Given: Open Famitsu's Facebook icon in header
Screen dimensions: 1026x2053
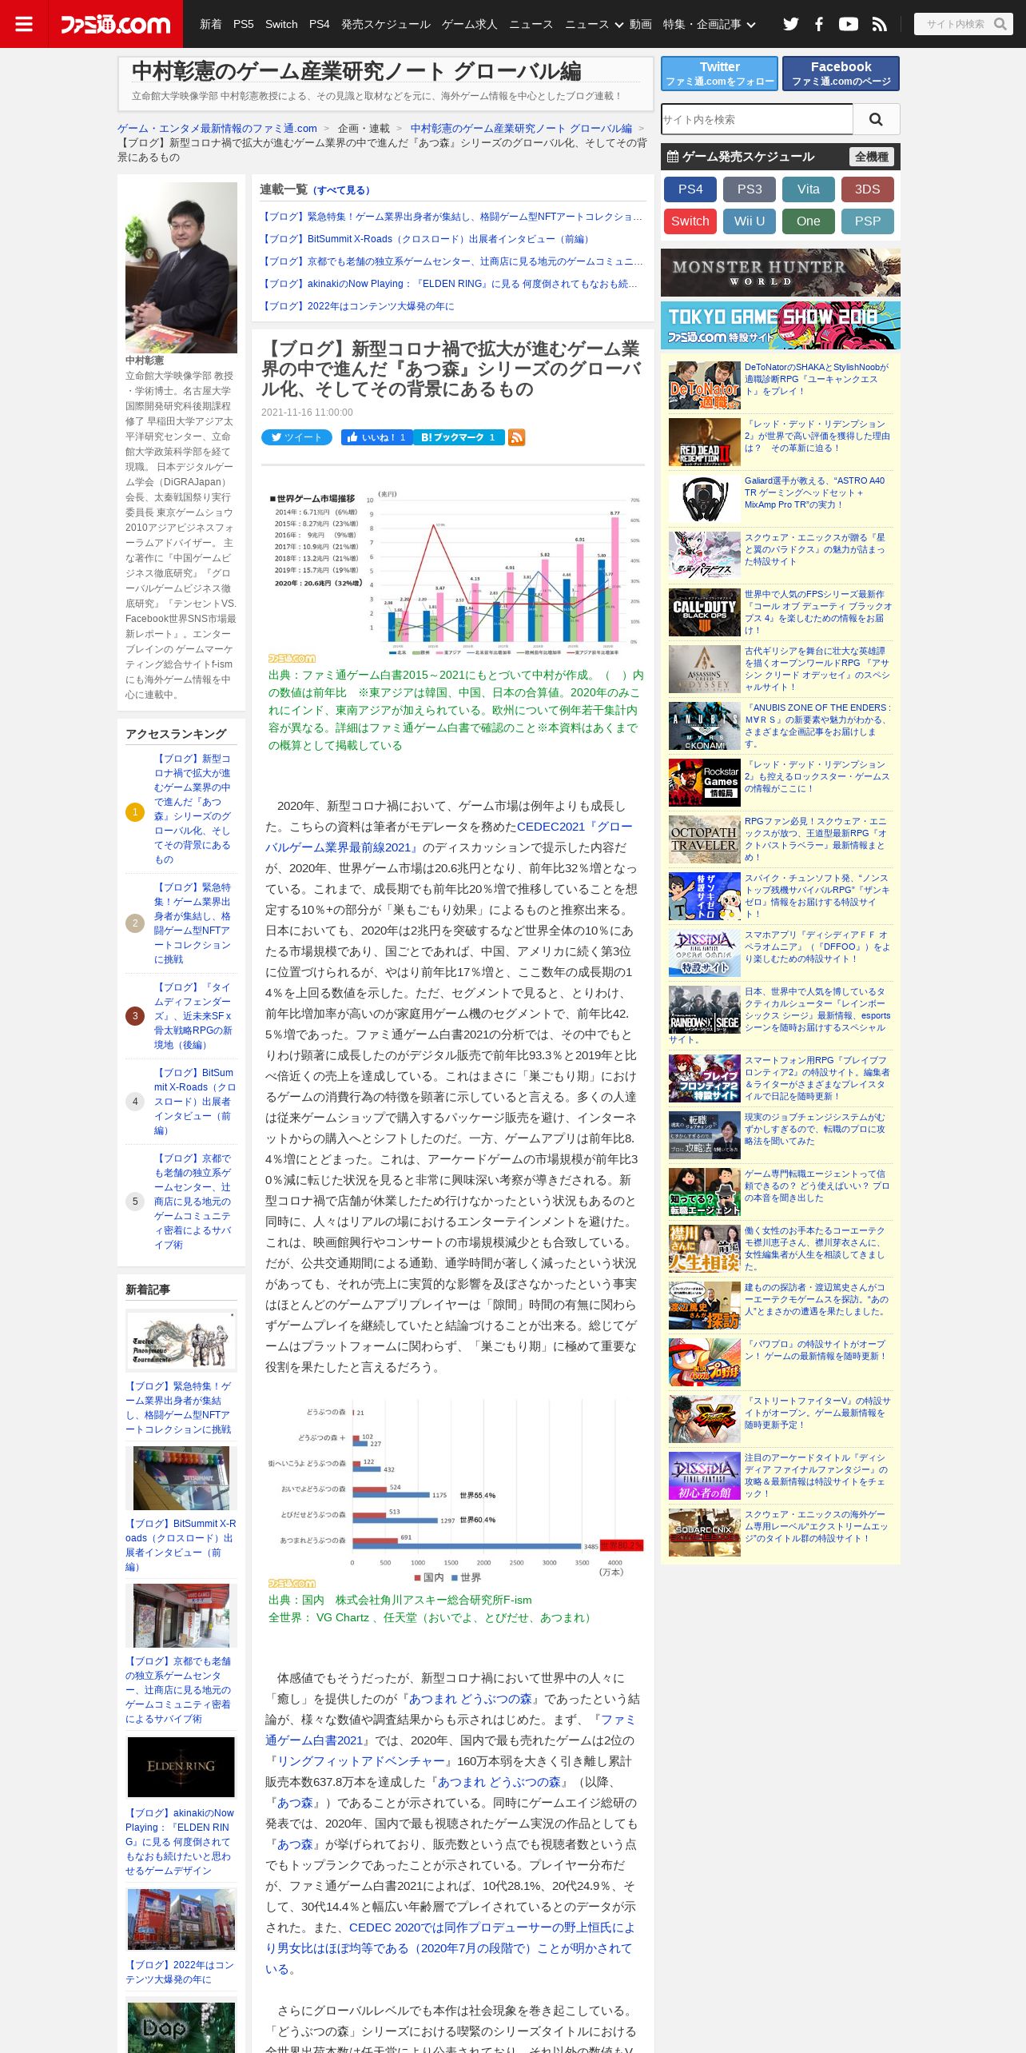Looking at the screenshot, I should [x=819, y=24].
